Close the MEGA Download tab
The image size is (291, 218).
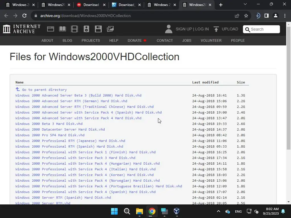coord(104,5)
